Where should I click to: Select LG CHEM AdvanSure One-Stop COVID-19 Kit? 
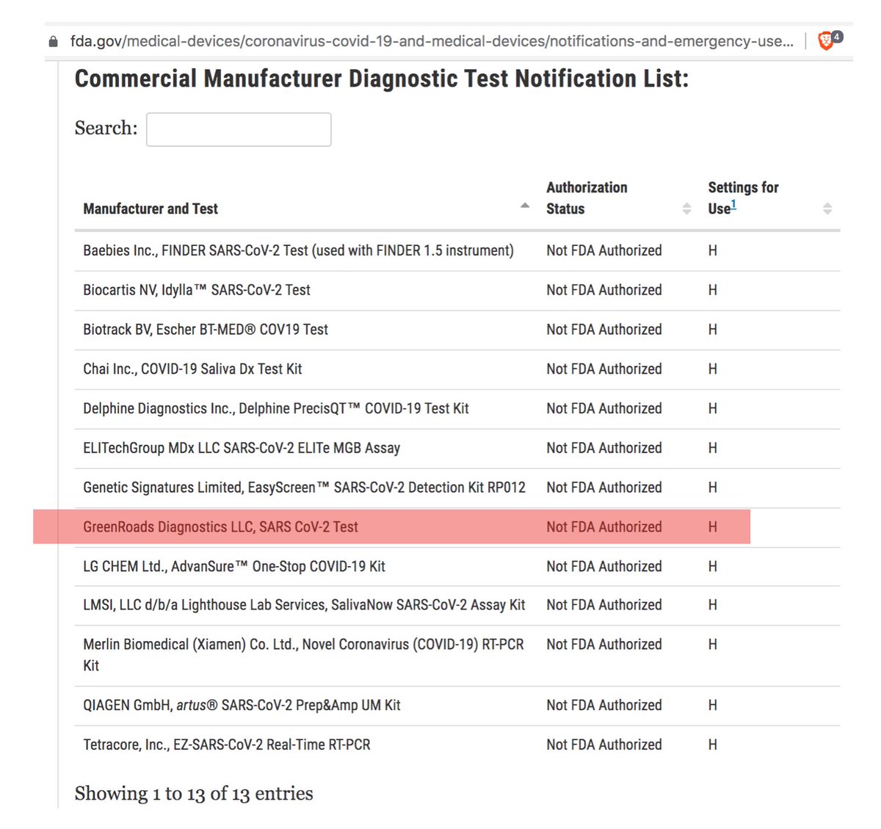(234, 566)
